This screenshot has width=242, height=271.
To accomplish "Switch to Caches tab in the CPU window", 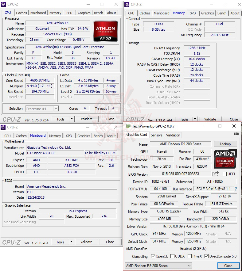I will click(21, 13).
